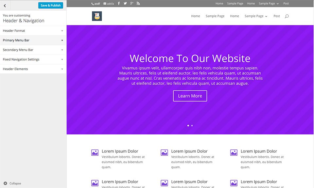Open the Twitter social icon

click(125, 3)
